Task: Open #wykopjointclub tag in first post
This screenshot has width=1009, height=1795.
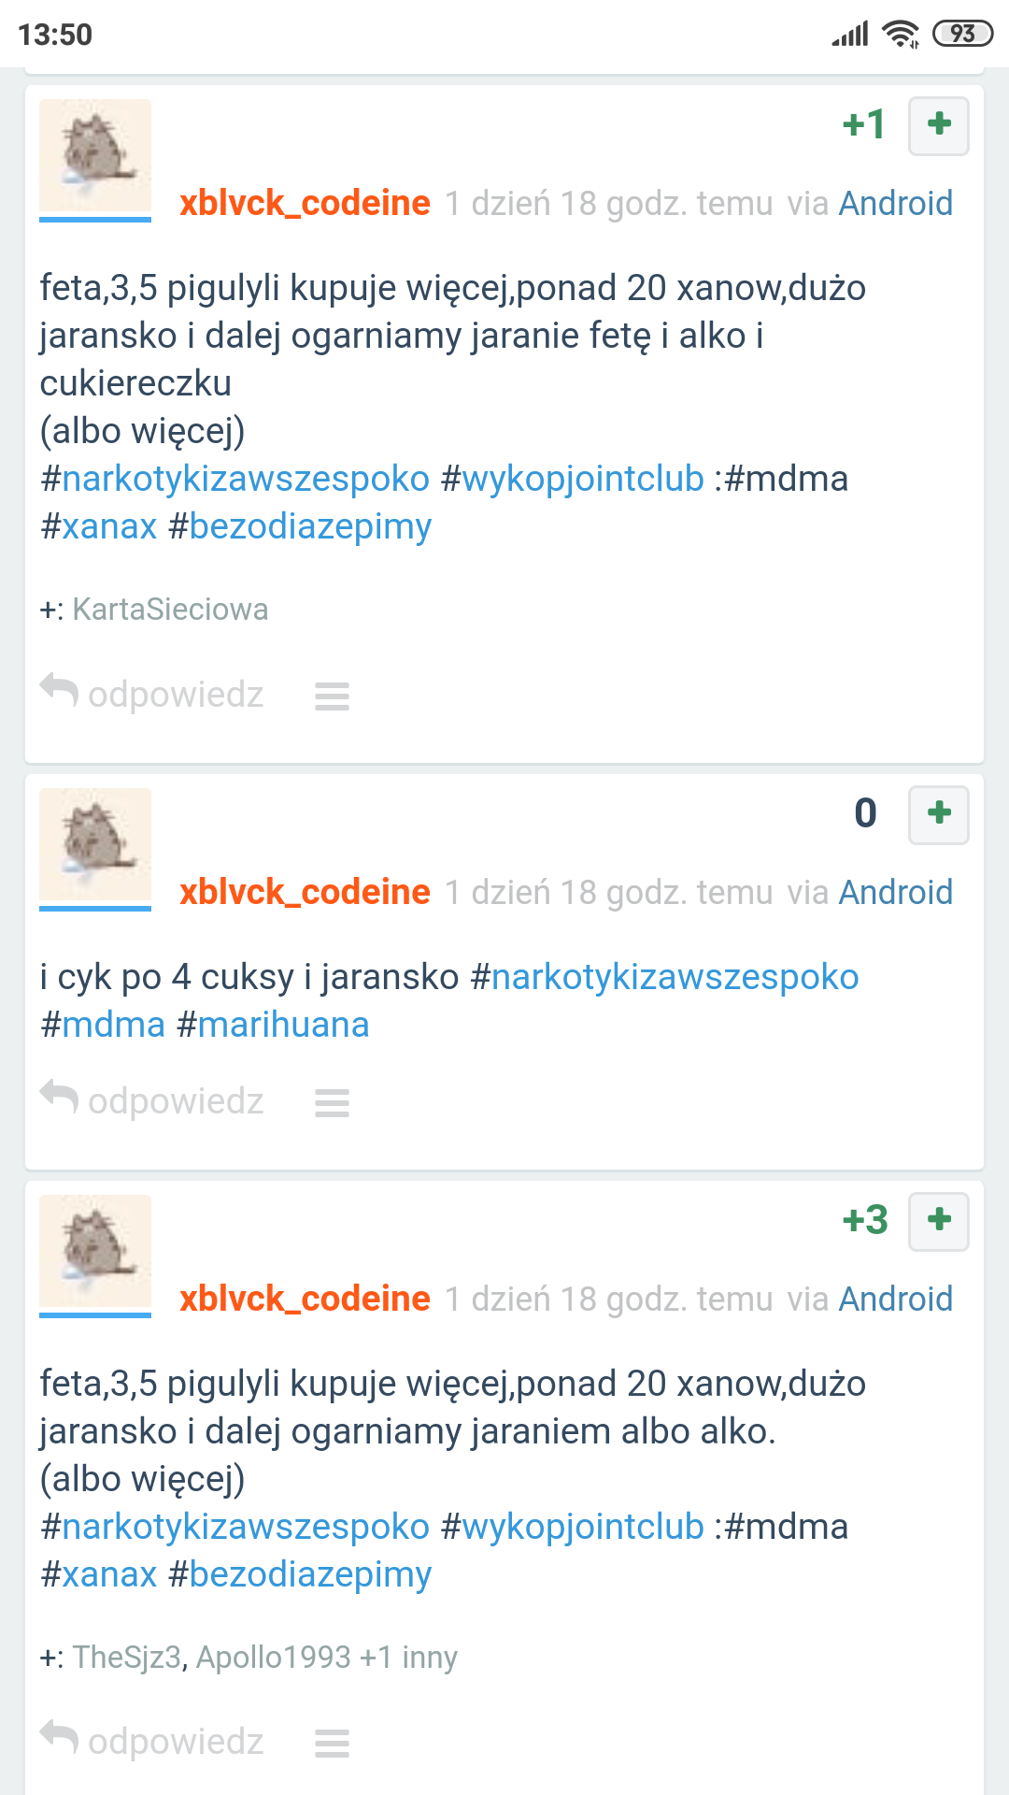Action: click(x=572, y=479)
